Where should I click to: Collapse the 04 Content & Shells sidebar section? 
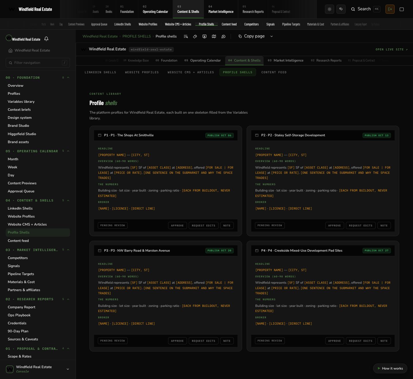(68, 200)
